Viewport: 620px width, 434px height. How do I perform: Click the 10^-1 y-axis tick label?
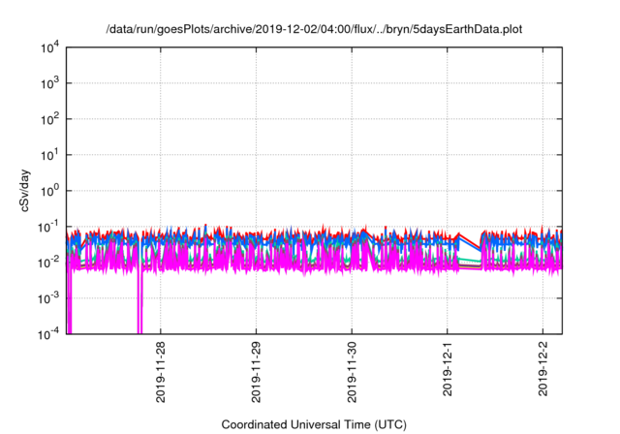coord(49,227)
